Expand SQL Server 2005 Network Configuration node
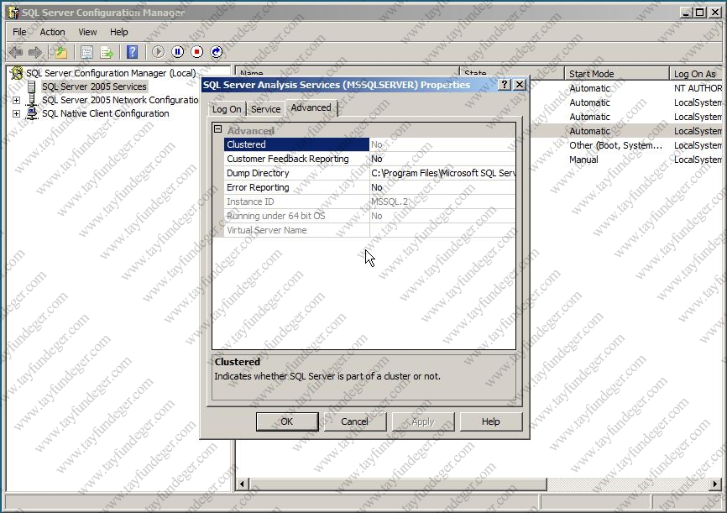This screenshot has width=727, height=513. (x=16, y=100)
